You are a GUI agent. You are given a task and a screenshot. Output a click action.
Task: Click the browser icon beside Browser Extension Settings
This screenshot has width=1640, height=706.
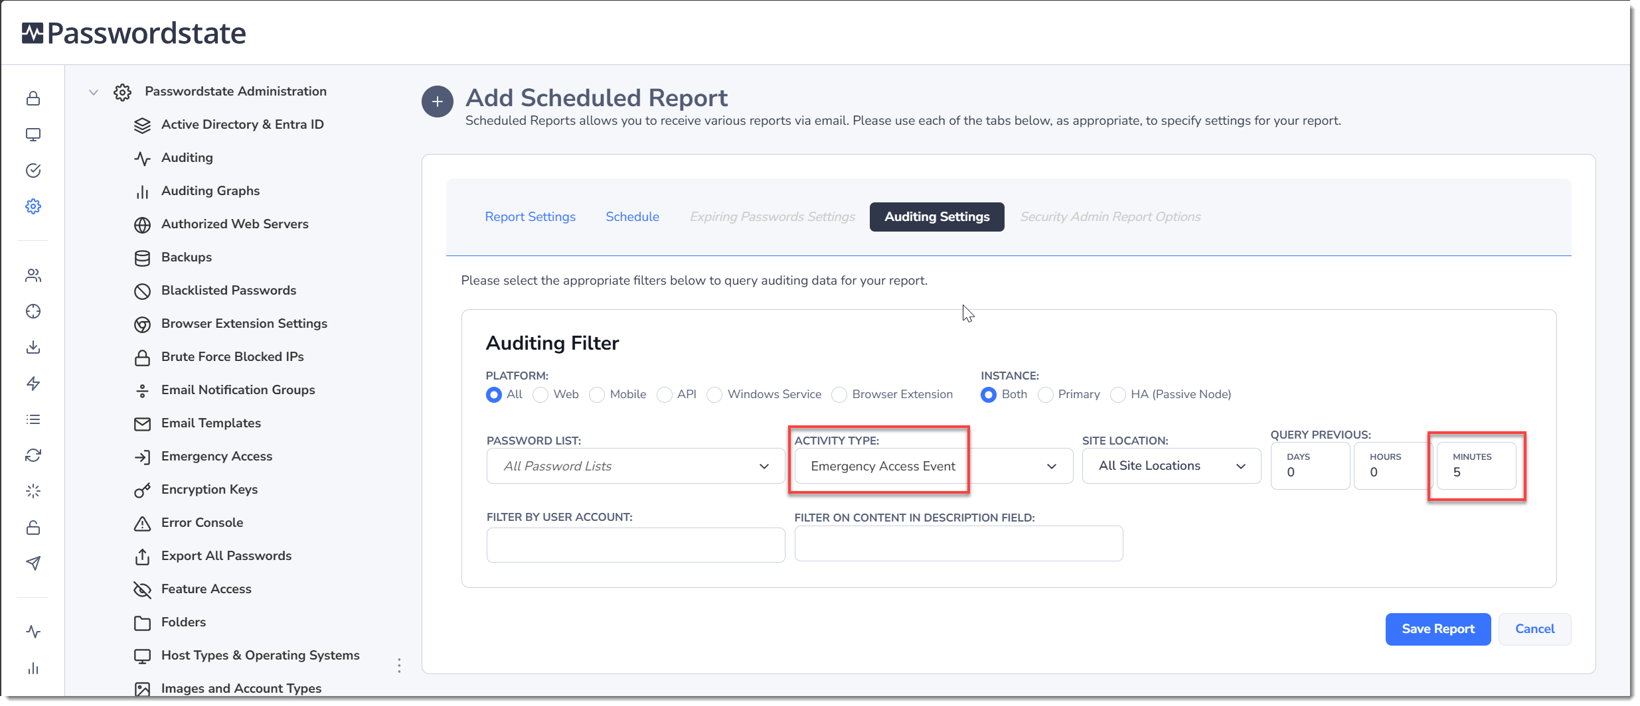click(142, 324)
